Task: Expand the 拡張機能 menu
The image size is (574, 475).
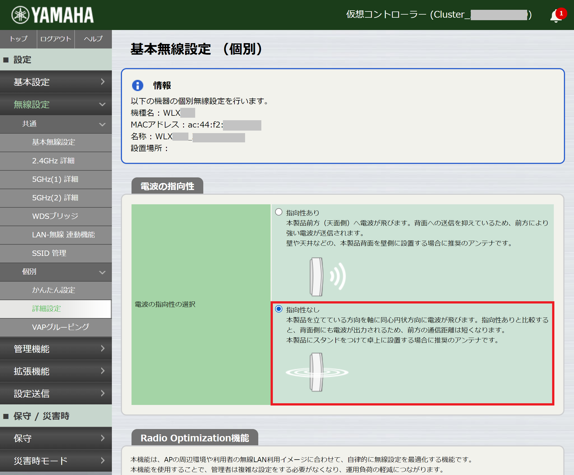Action: (x=56, y=371)
